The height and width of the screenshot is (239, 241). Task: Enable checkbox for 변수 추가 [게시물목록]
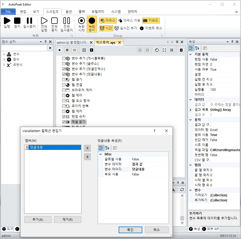tap(64, 58)
